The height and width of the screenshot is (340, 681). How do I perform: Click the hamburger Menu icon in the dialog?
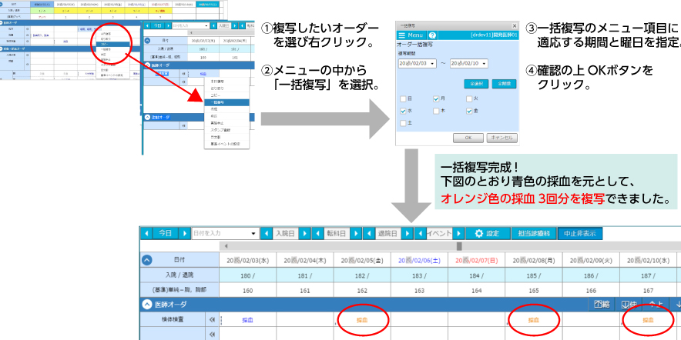[x=401, y=35]
